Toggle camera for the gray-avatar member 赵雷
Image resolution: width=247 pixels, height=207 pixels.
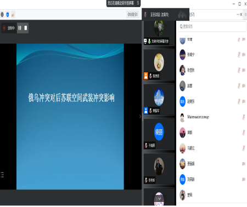(x=244, y=85)
